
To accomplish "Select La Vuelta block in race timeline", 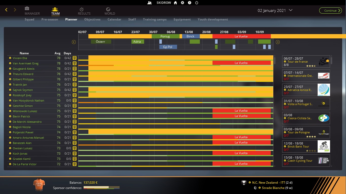I will pyautogui.click(x=241, y=36).
